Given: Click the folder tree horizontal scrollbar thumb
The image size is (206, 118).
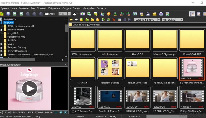Looking at the screenshot, I should pos(17,60).
